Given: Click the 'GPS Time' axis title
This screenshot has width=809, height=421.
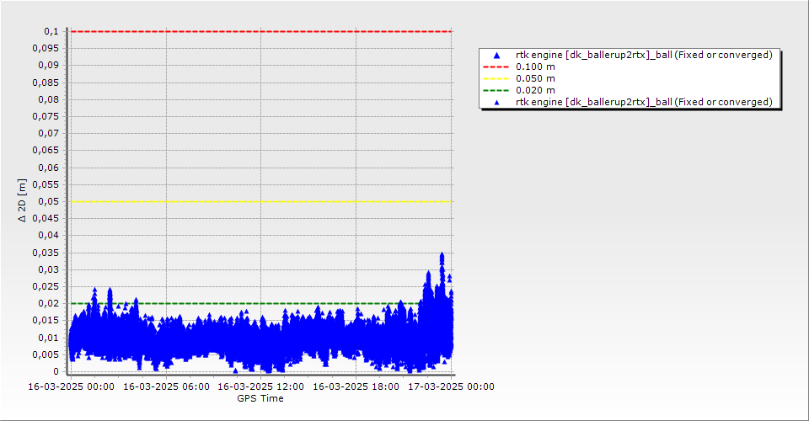Looking at the screenshot, I should (x=260, y=398).
